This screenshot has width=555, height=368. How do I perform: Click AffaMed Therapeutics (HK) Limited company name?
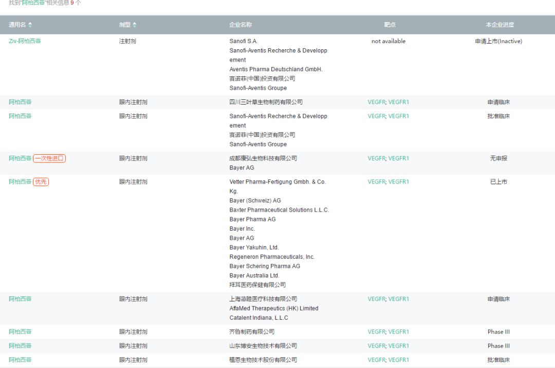click(x=274, y=309)
